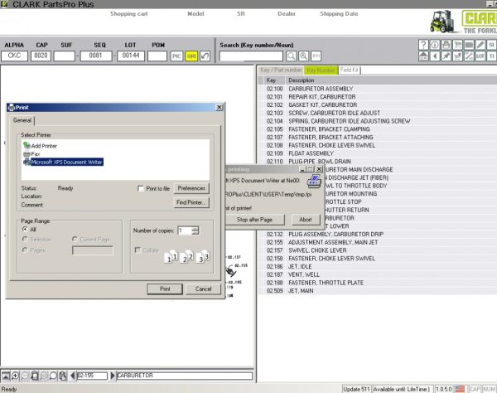Click the back arrow toolbar icon
This screenshot has width=497, height=393.
(435, 56)
